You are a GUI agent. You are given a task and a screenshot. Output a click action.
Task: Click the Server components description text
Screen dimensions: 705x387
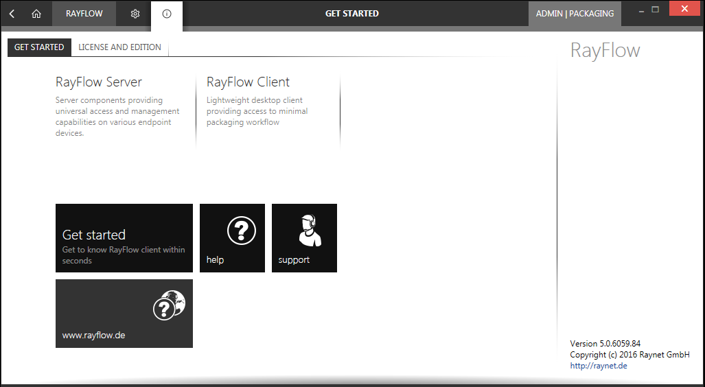pos(117,117)
